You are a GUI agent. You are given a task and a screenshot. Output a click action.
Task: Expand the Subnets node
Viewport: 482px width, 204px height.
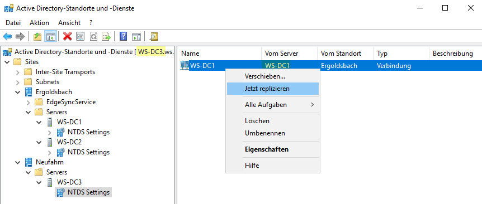click(x=18, y=82)
